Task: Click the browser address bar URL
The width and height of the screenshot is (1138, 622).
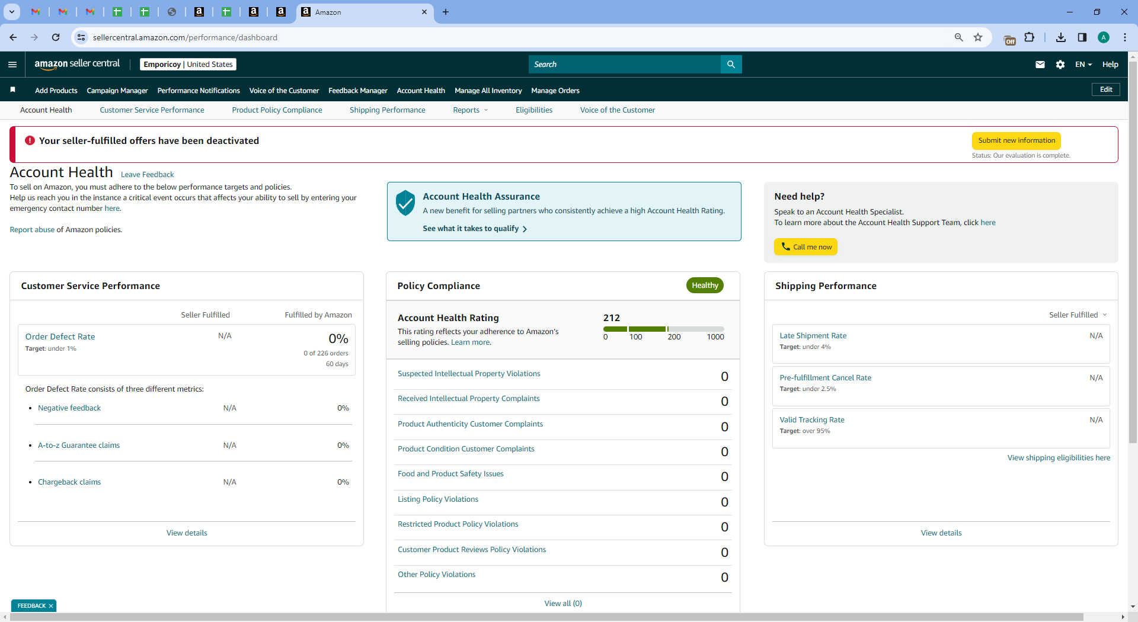Action: coord(185,37)
